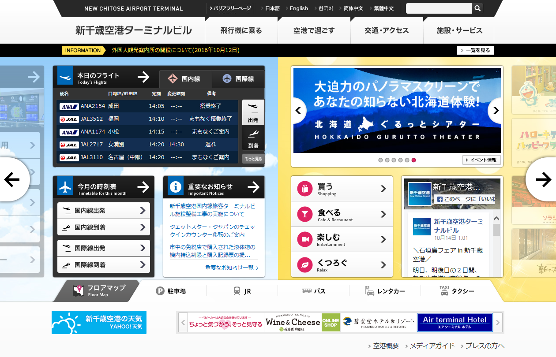
Task: Click 一覧を見る information list button
Action: [x=475, y=50]
